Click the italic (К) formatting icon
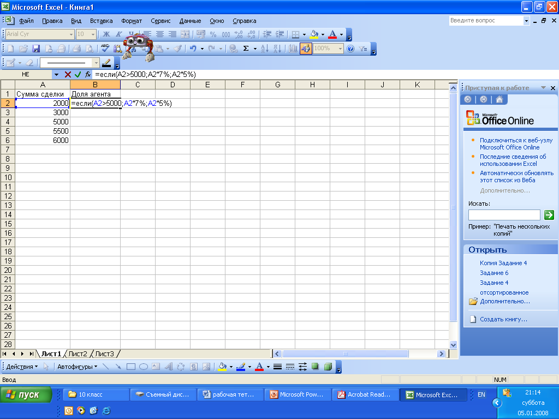Image resolution: width=559 pixels, height=419 pixels. click(x=118, y=34)
